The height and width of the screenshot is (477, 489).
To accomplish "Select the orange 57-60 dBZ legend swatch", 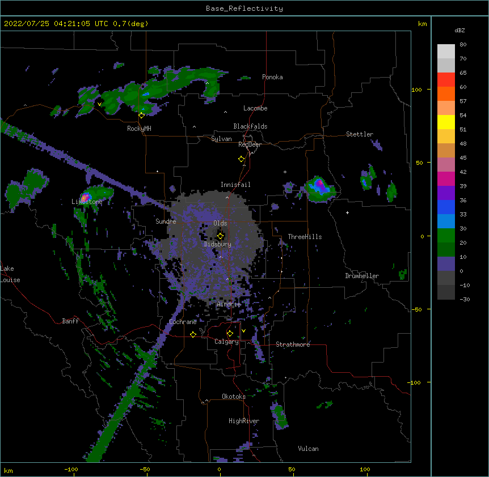I will (446, 93).
